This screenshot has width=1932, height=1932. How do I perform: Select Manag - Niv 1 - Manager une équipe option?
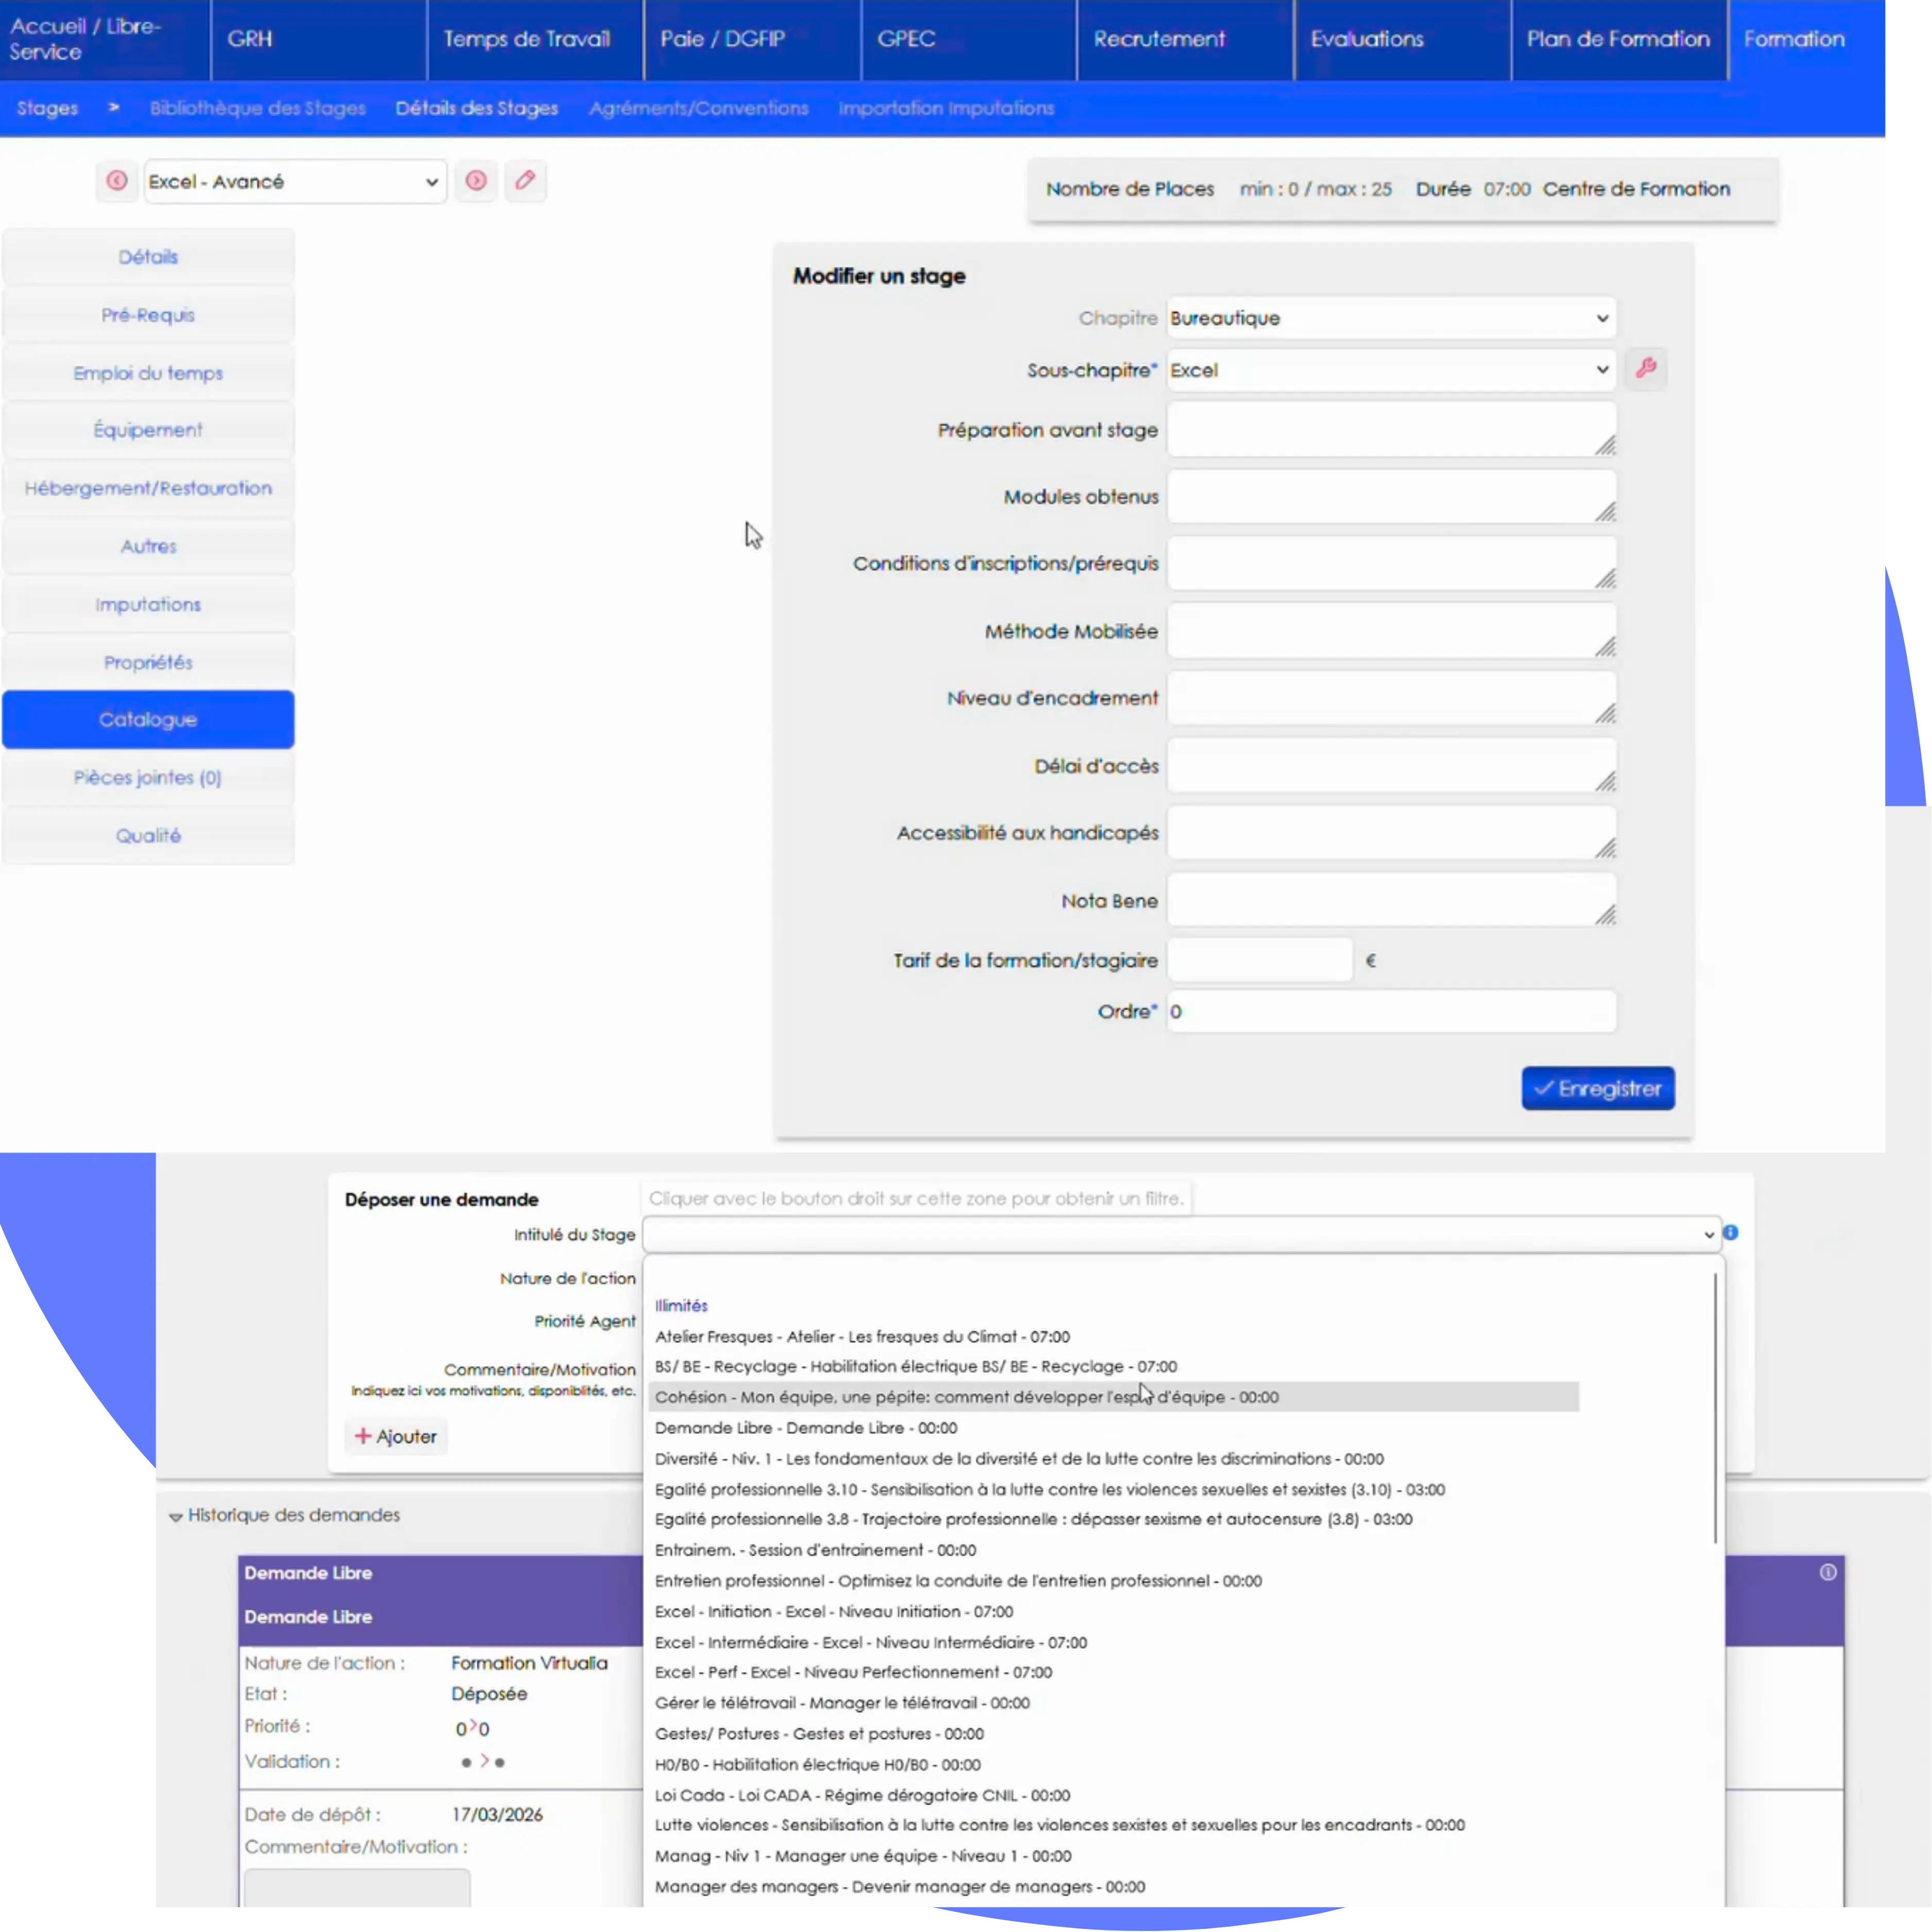[863, 1856]
